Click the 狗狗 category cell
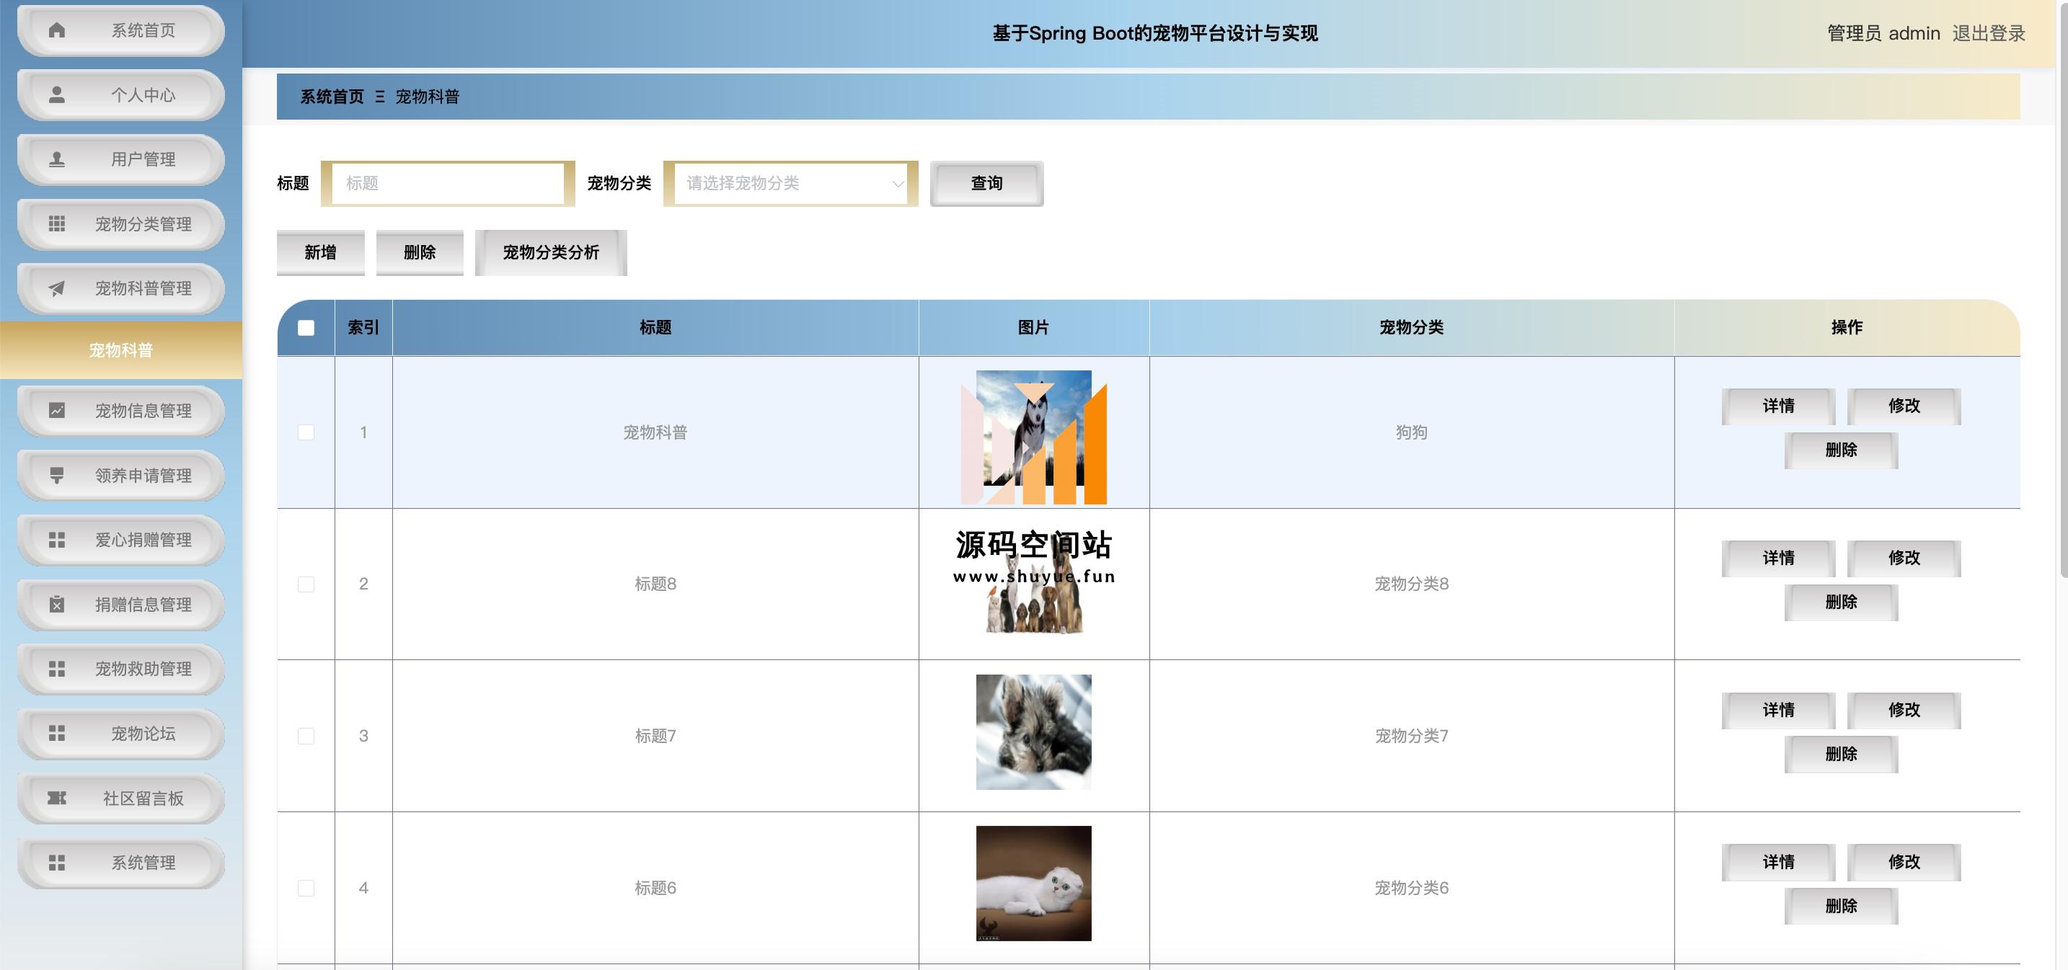Screen dimensions: 2068x970 point(1411,432)
